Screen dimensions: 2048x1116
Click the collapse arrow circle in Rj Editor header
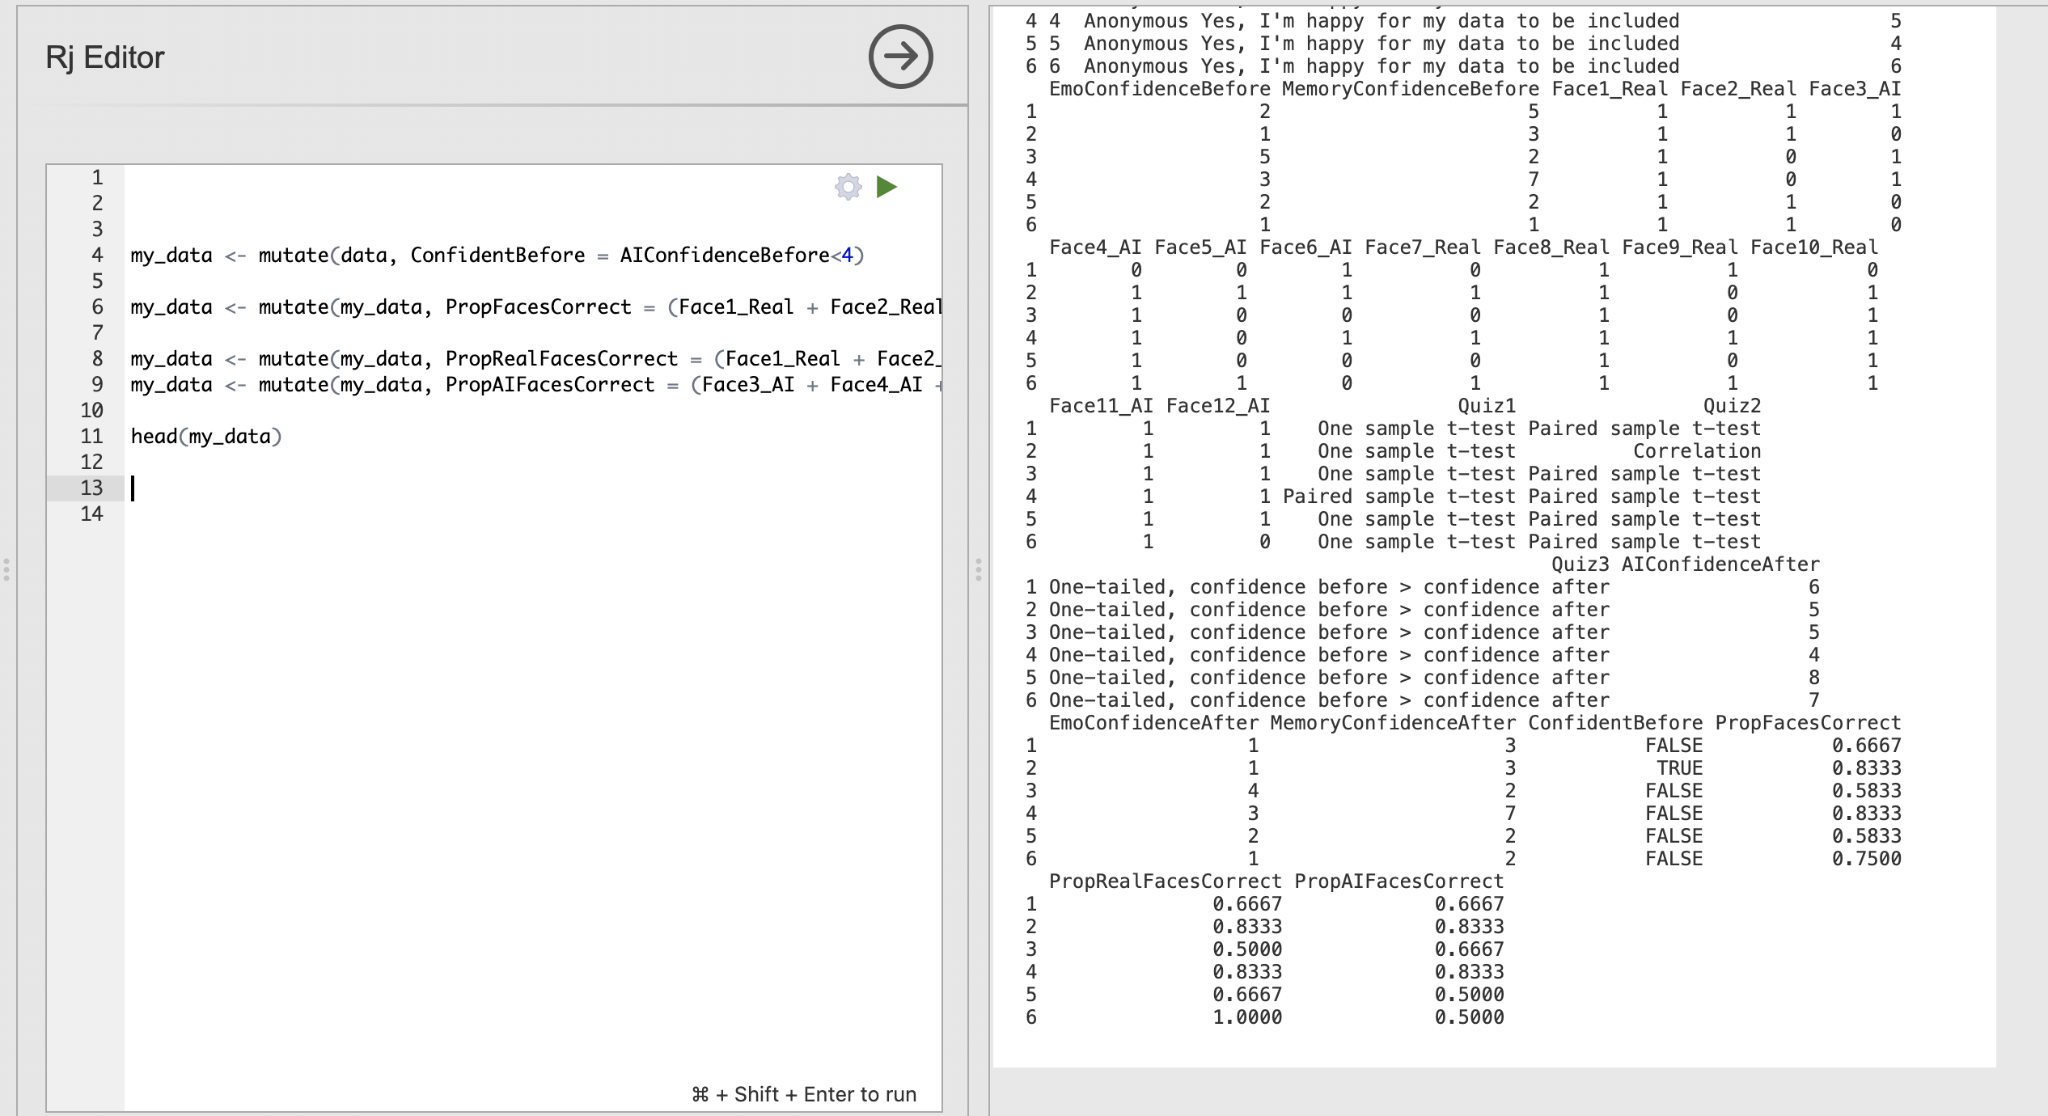pyautogui.click(x=900, y=57)
